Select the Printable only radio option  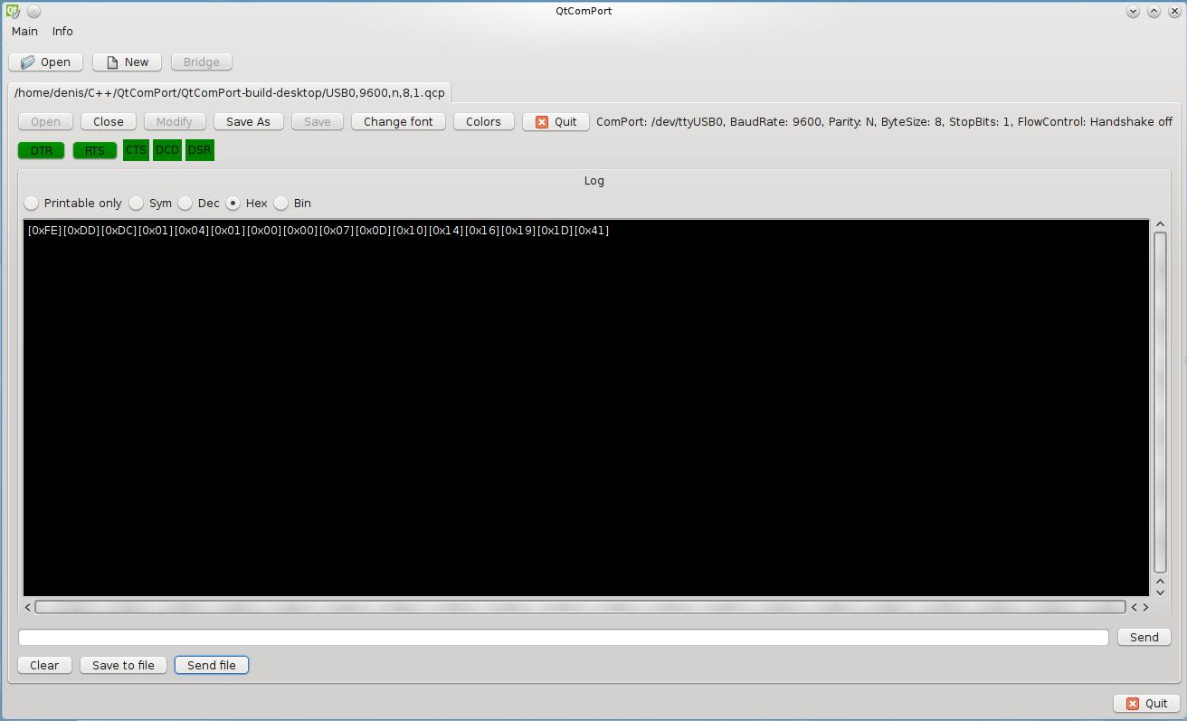click(73, 203)
